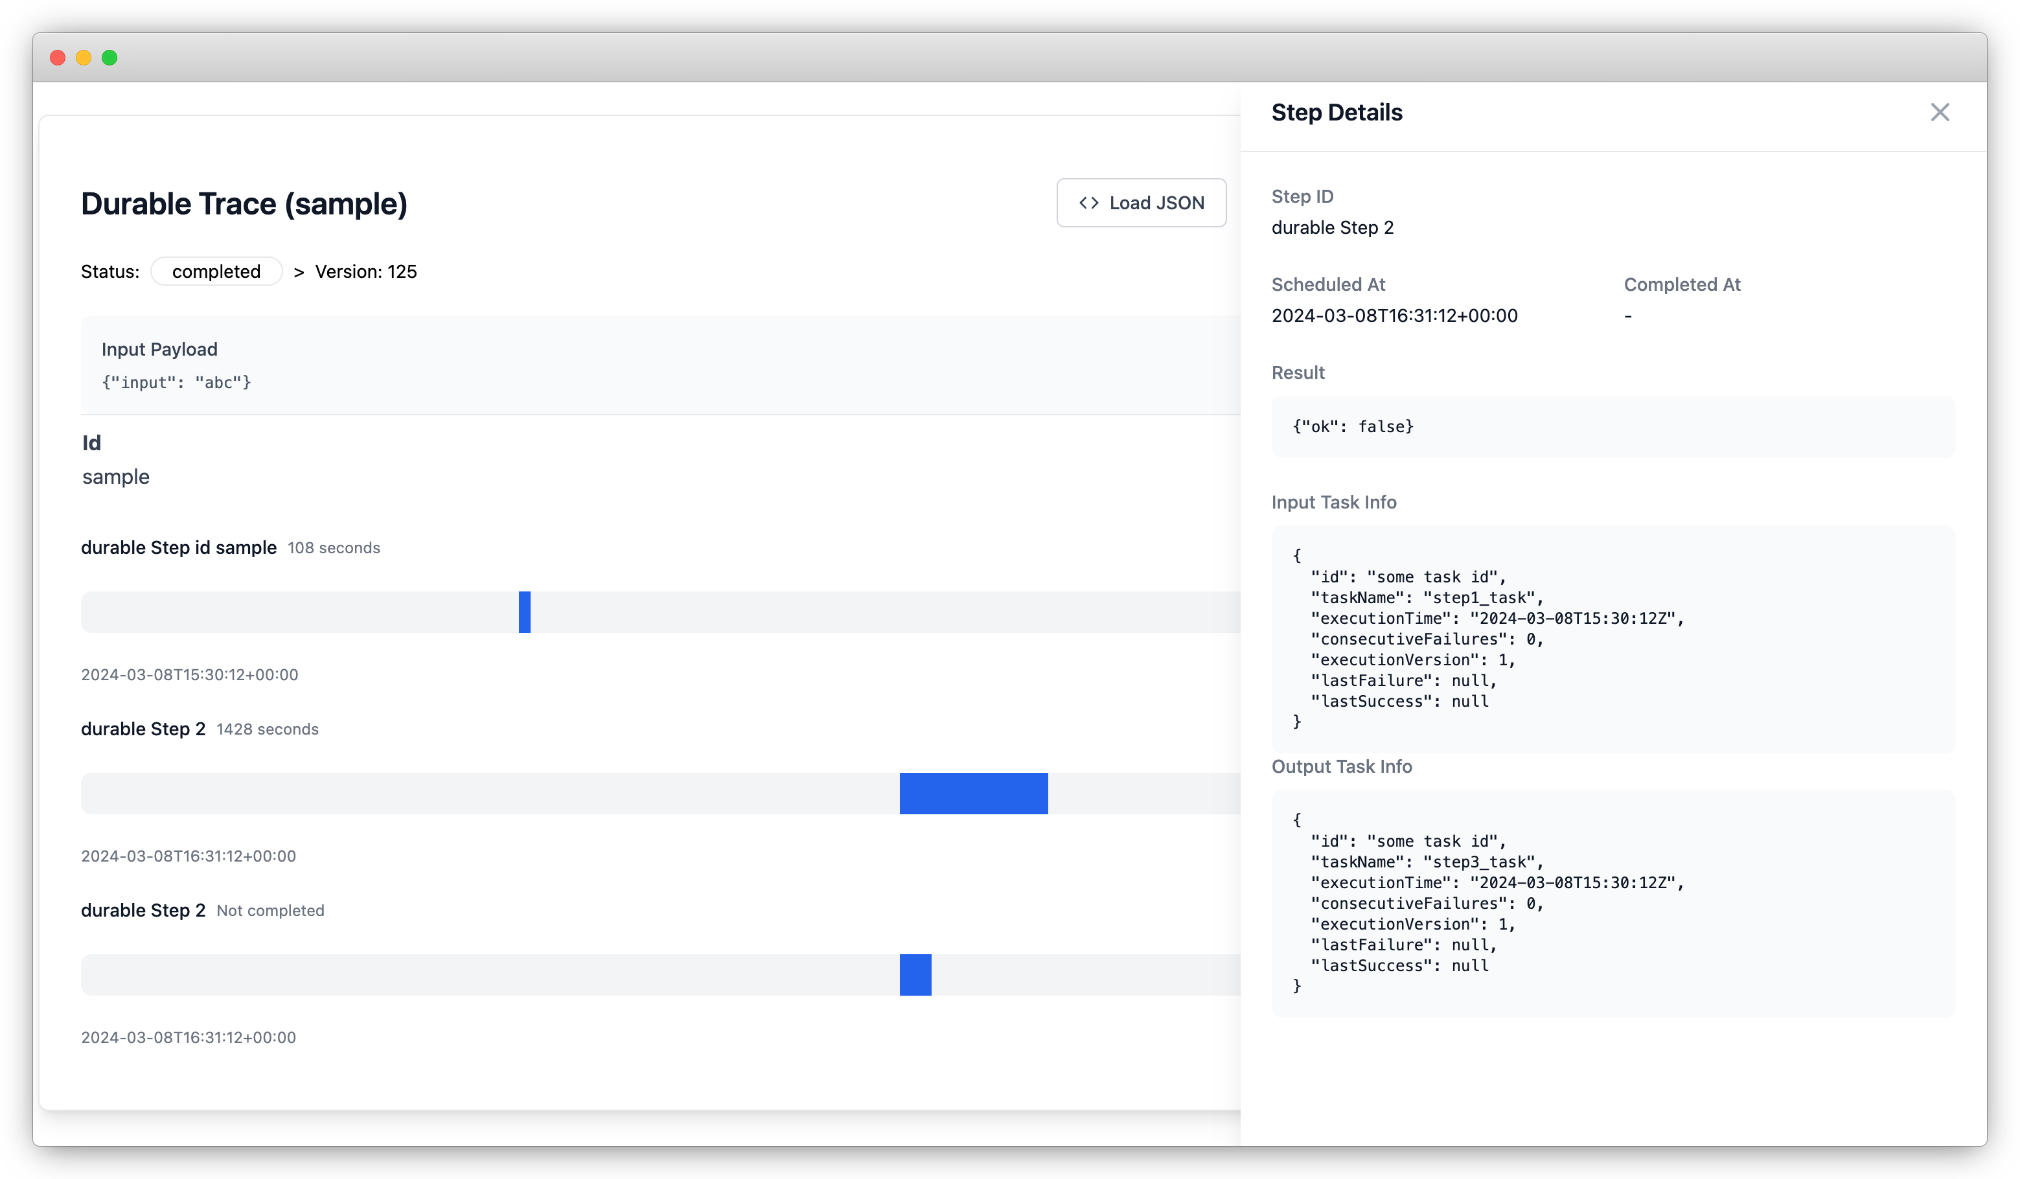Click the code brackets icon in Load JSON
The image size is (2020, 1179).
1088,203
